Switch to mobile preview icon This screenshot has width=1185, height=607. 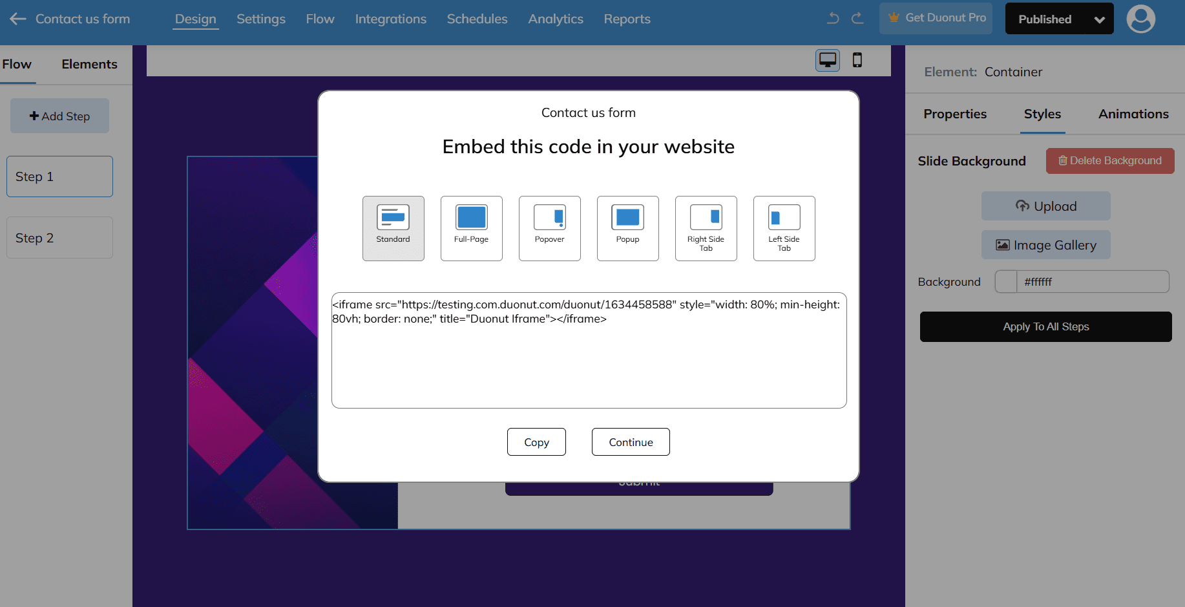[x=857, y=60]
